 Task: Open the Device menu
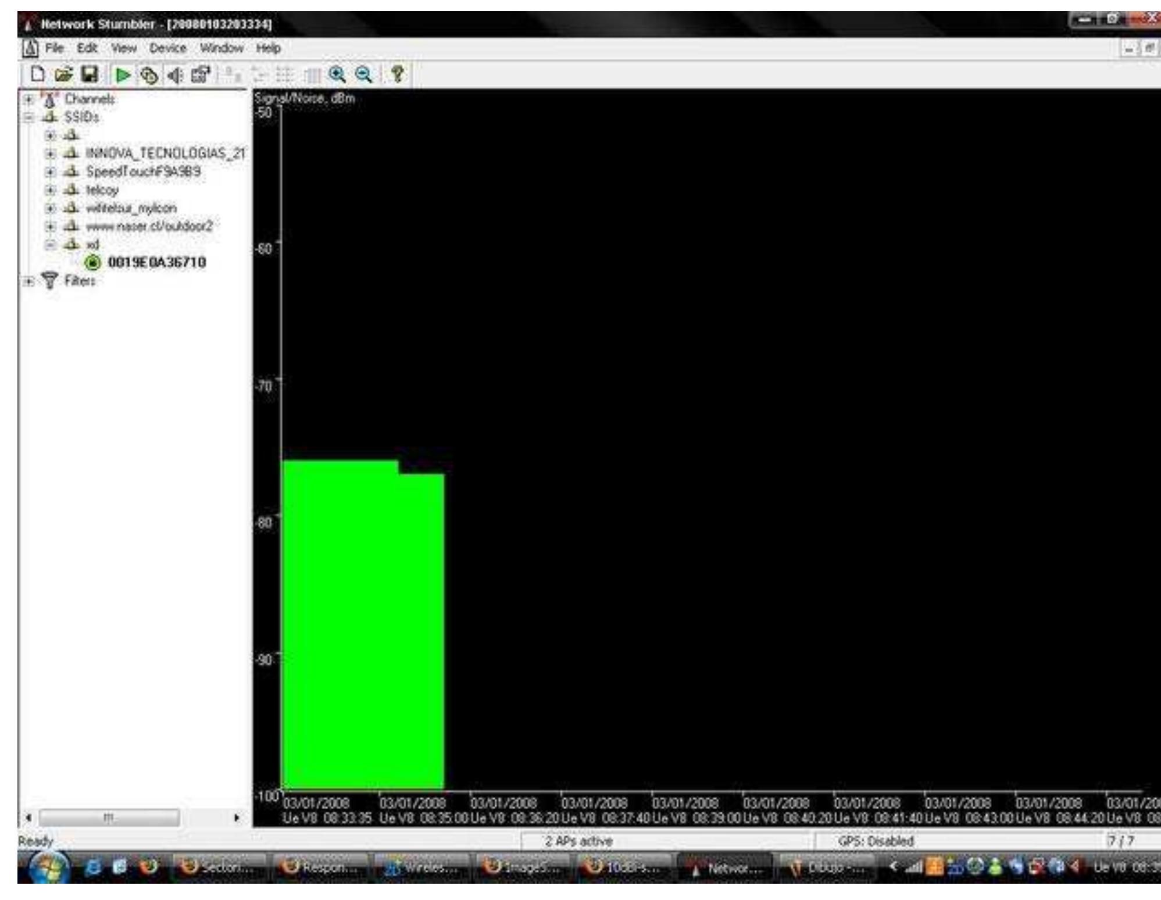(167, 48)
